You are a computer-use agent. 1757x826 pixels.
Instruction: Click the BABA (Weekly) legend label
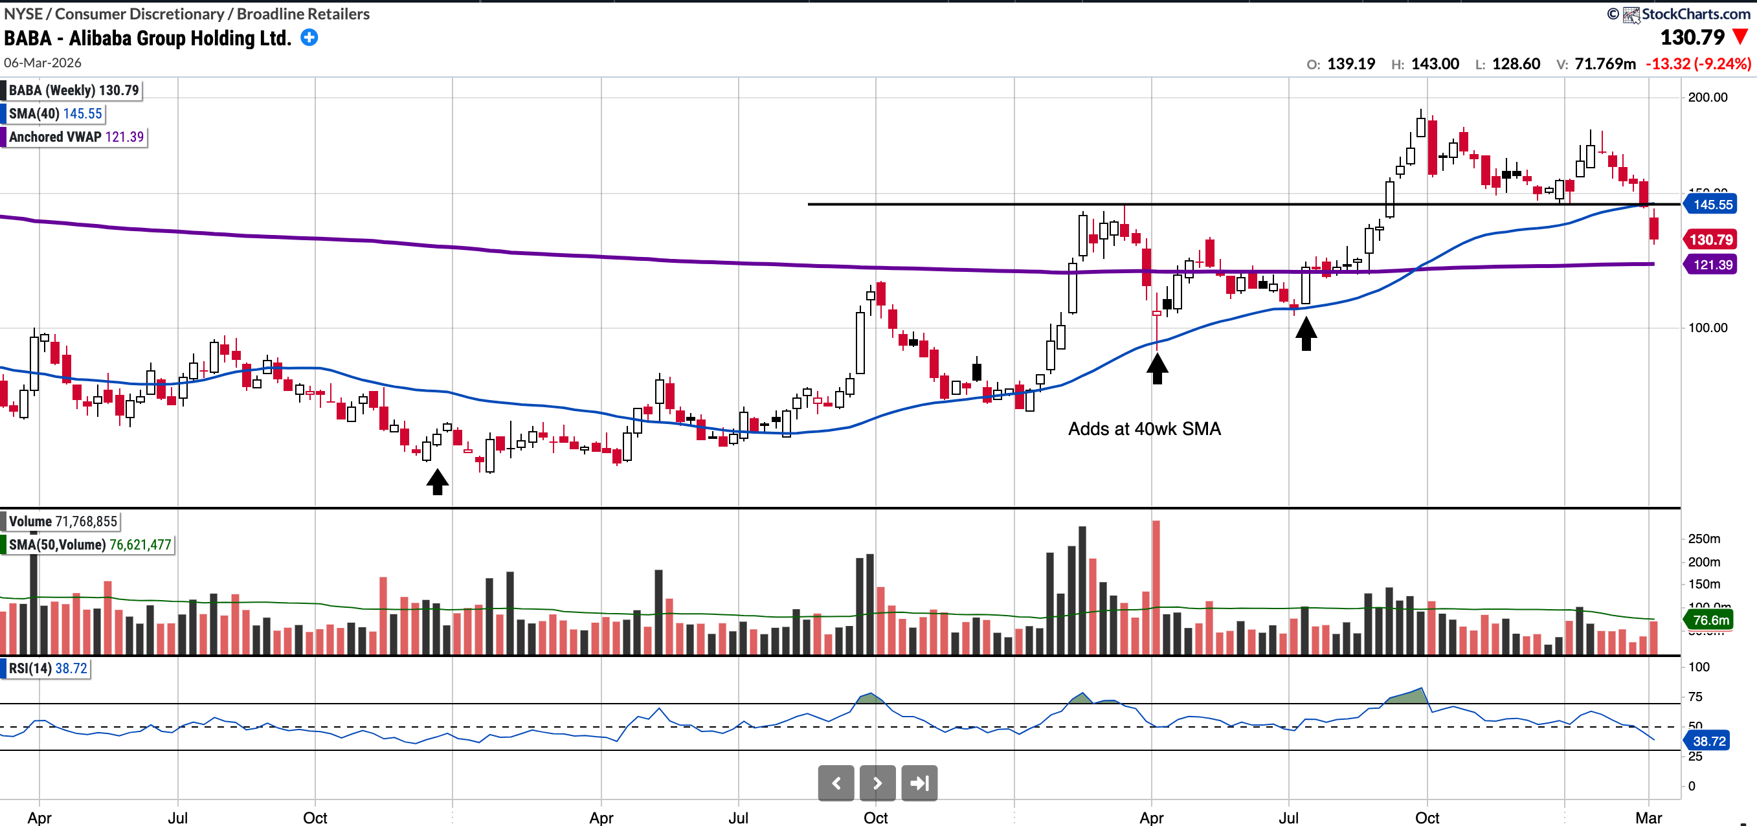73,90
